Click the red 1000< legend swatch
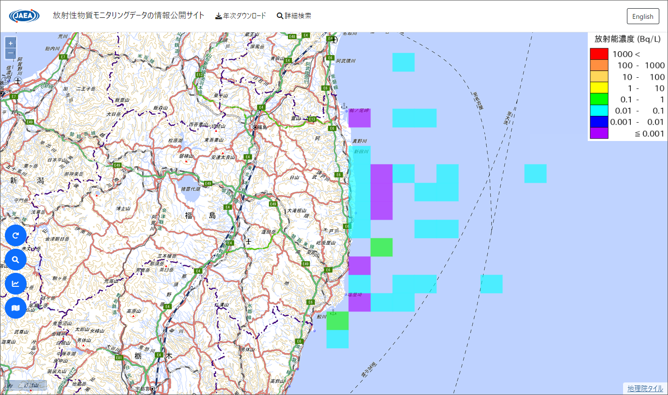Viewport: 668px width, 395px height. coord(599,54)
